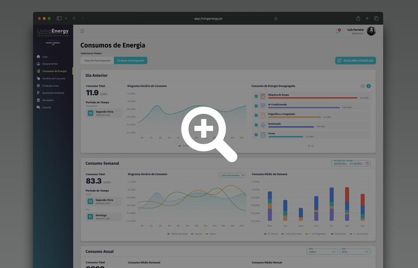
Task: Click the Período de Tempo date range field
Action: [351, 164]
